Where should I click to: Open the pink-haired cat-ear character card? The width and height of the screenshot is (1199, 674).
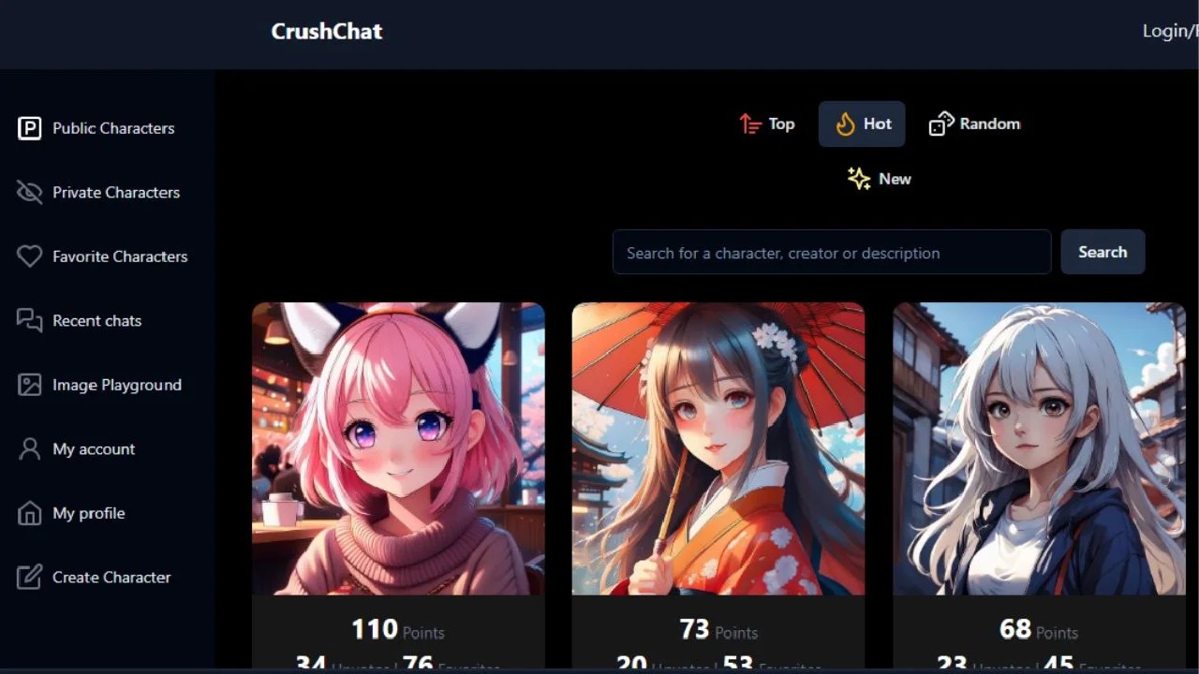[398, 448]
